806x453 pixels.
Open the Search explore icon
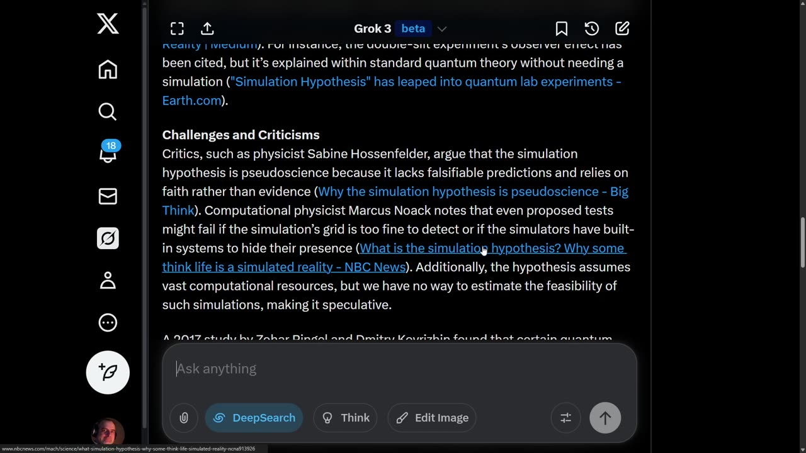tap(108, 111)
